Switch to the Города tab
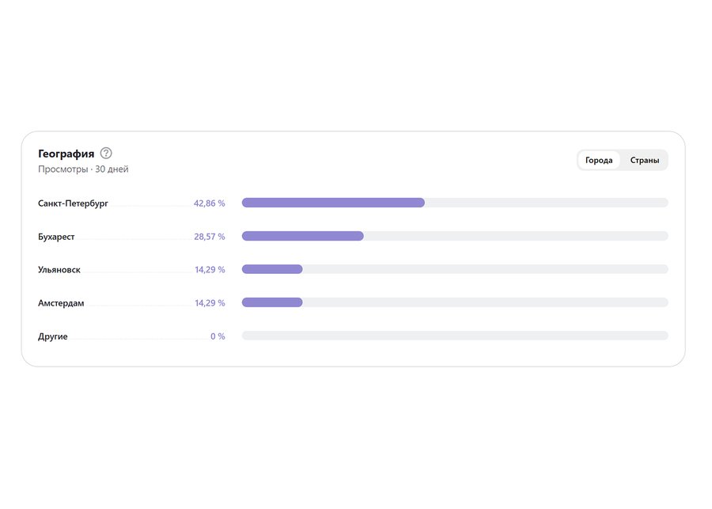The height and width of the screenshot is (509, 712). point(599,161)
